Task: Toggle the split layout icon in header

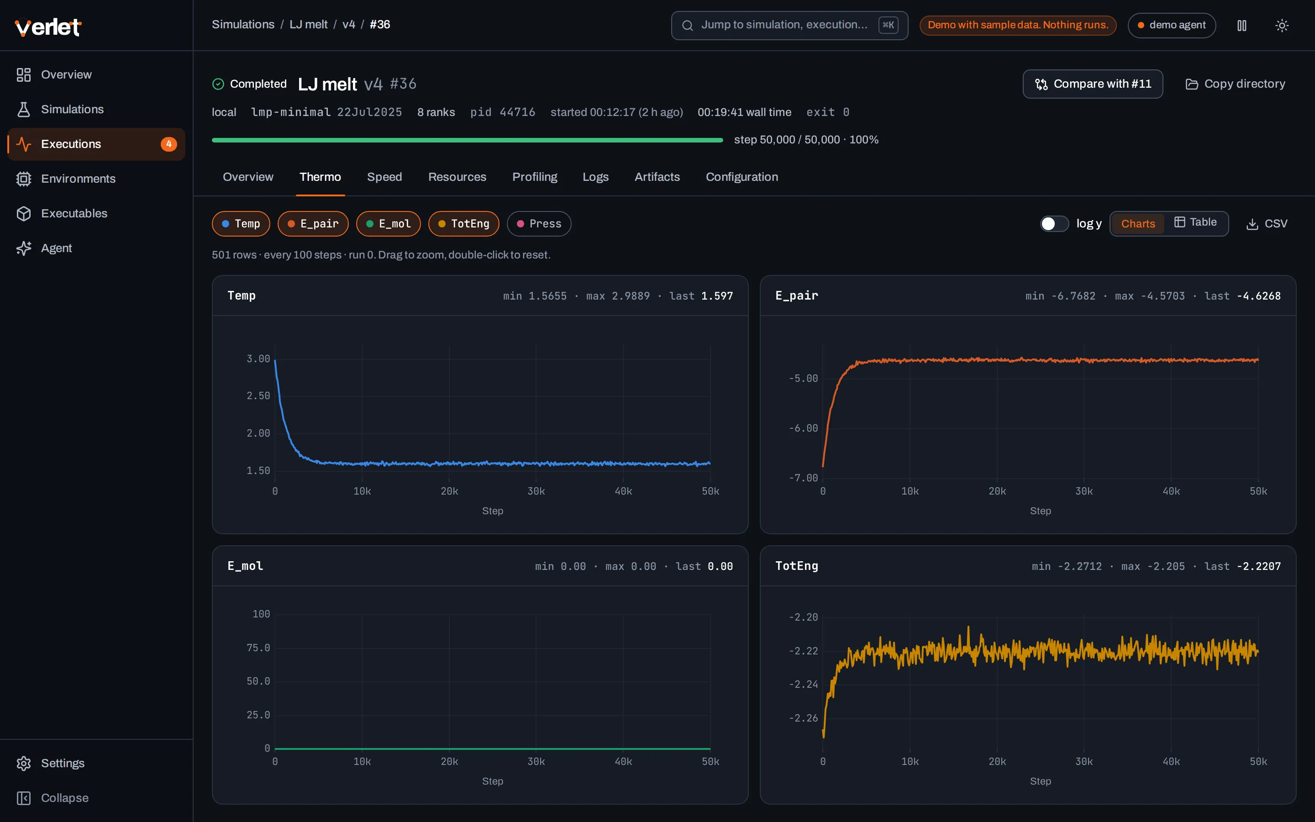Action: 1241,26
